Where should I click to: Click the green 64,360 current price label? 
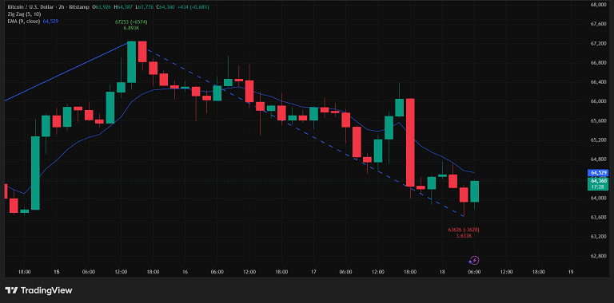point(599,180)
